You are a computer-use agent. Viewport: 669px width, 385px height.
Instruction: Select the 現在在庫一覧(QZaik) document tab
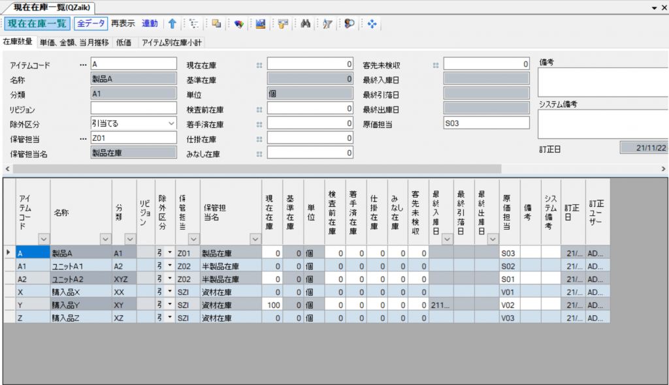(52, 8)
